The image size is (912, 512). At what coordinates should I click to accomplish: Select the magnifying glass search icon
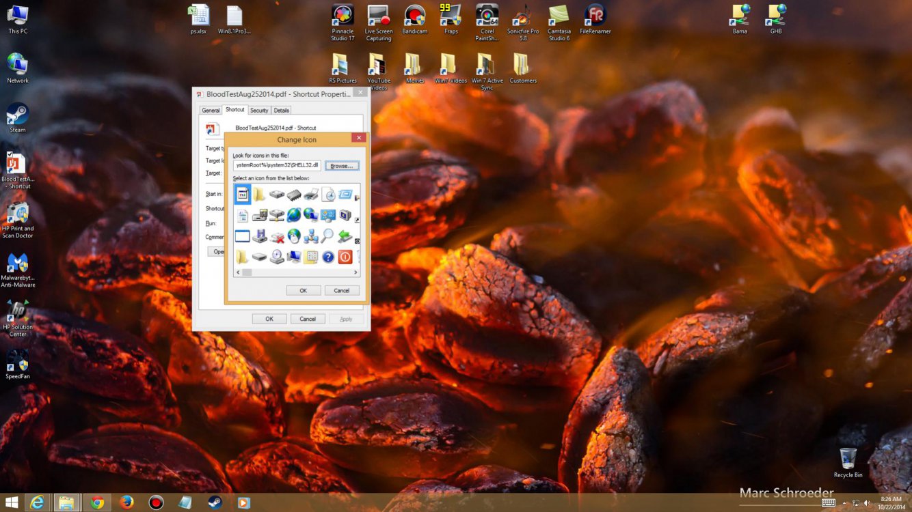328,236
